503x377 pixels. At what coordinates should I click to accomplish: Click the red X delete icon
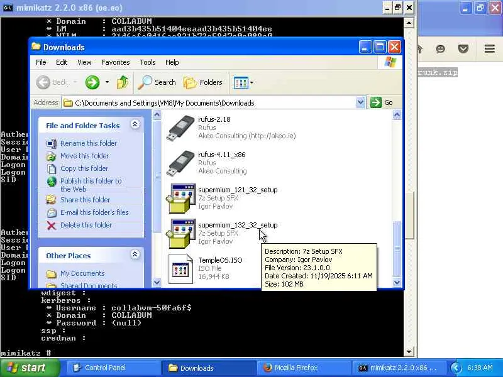52,226
